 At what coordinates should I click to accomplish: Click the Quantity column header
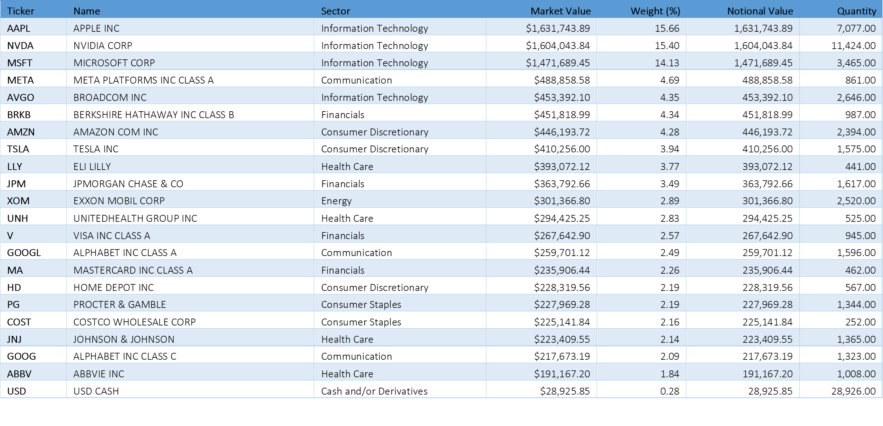856,11
